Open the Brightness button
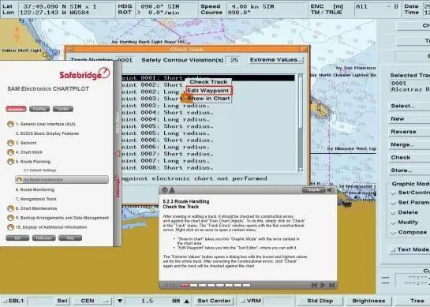The height and width of the screenshot is (307, 430). point(368,301)
